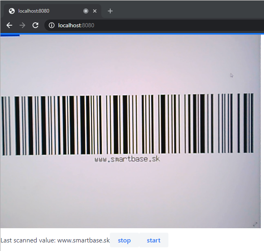This screenshot has width=264, height=251.
Task: Click the Last scanned value text
Action: (x=55, y=240)
